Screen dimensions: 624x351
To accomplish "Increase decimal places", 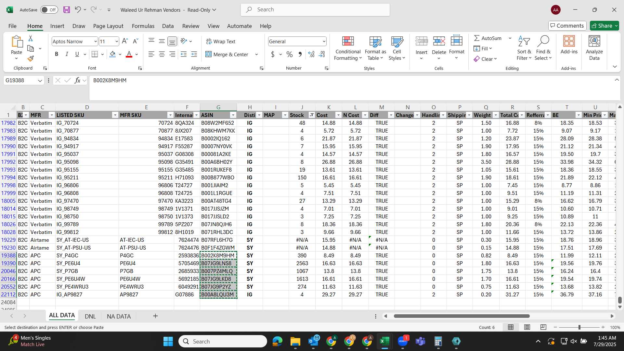I will (x=311, y=54).
